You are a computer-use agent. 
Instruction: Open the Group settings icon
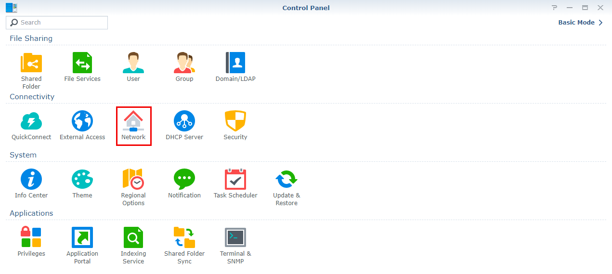click(184, 63)
